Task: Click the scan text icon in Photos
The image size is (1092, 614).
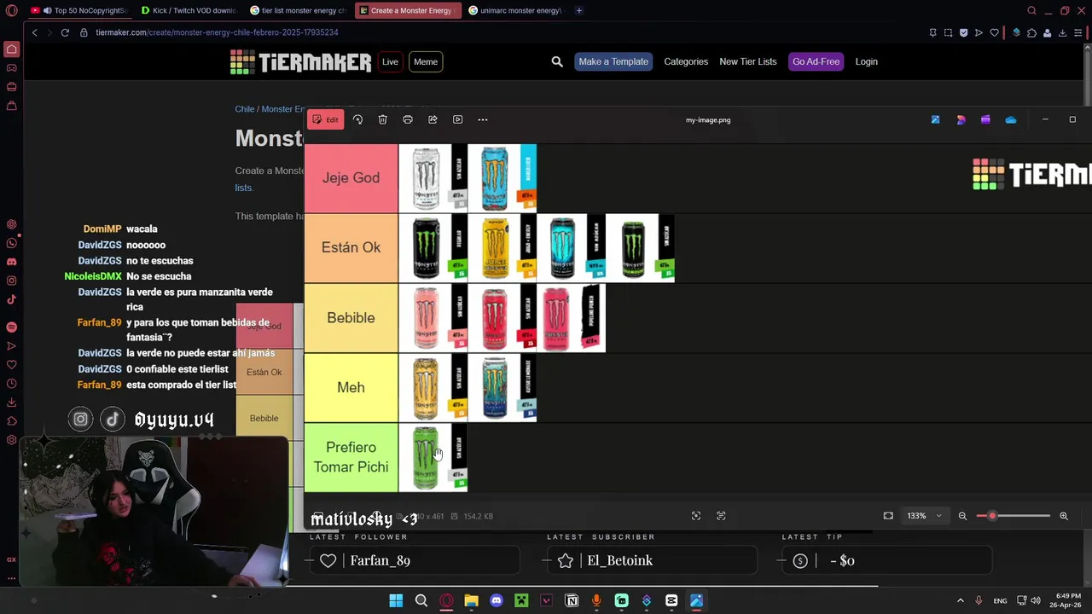Action: tap(721, 516)
